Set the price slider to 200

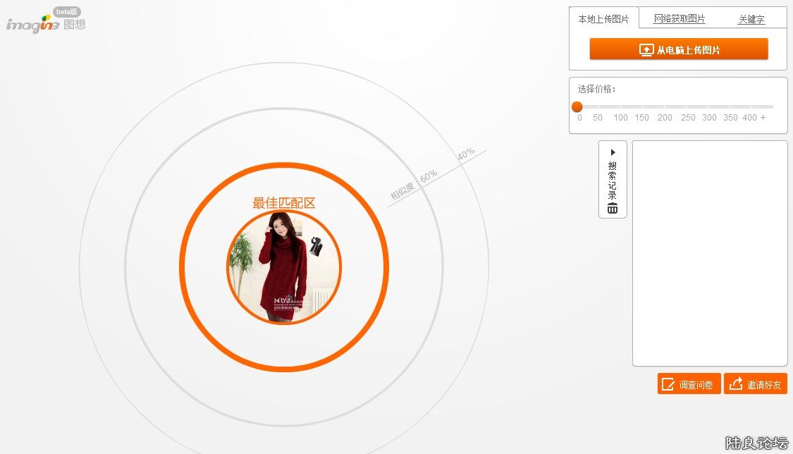pos(665,107)
